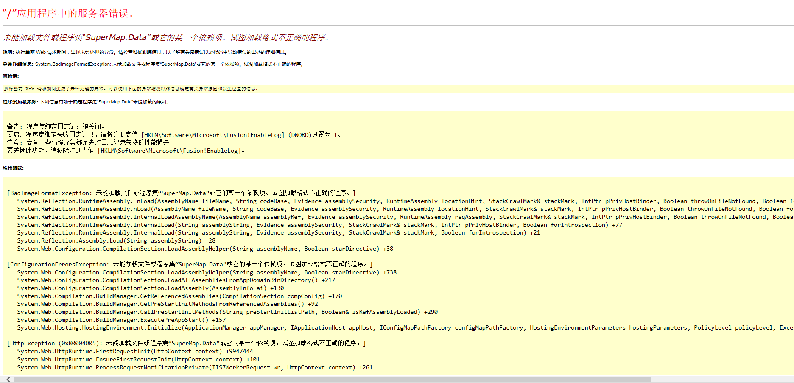The height and width of the screenshot is (383, 794).
Task: Click the ExecutePreAppStart() +157 line
Action: (x=121, y=320)
